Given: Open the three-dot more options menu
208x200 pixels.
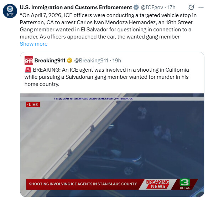Looking at the screenshot, I should pos(201,7).
